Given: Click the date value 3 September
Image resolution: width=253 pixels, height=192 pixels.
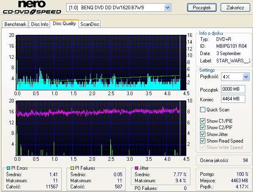Looking at the screenshot, I should tap(228, 53).
